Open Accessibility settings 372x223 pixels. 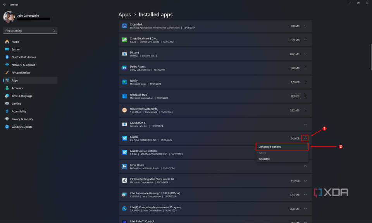(30, 111)
